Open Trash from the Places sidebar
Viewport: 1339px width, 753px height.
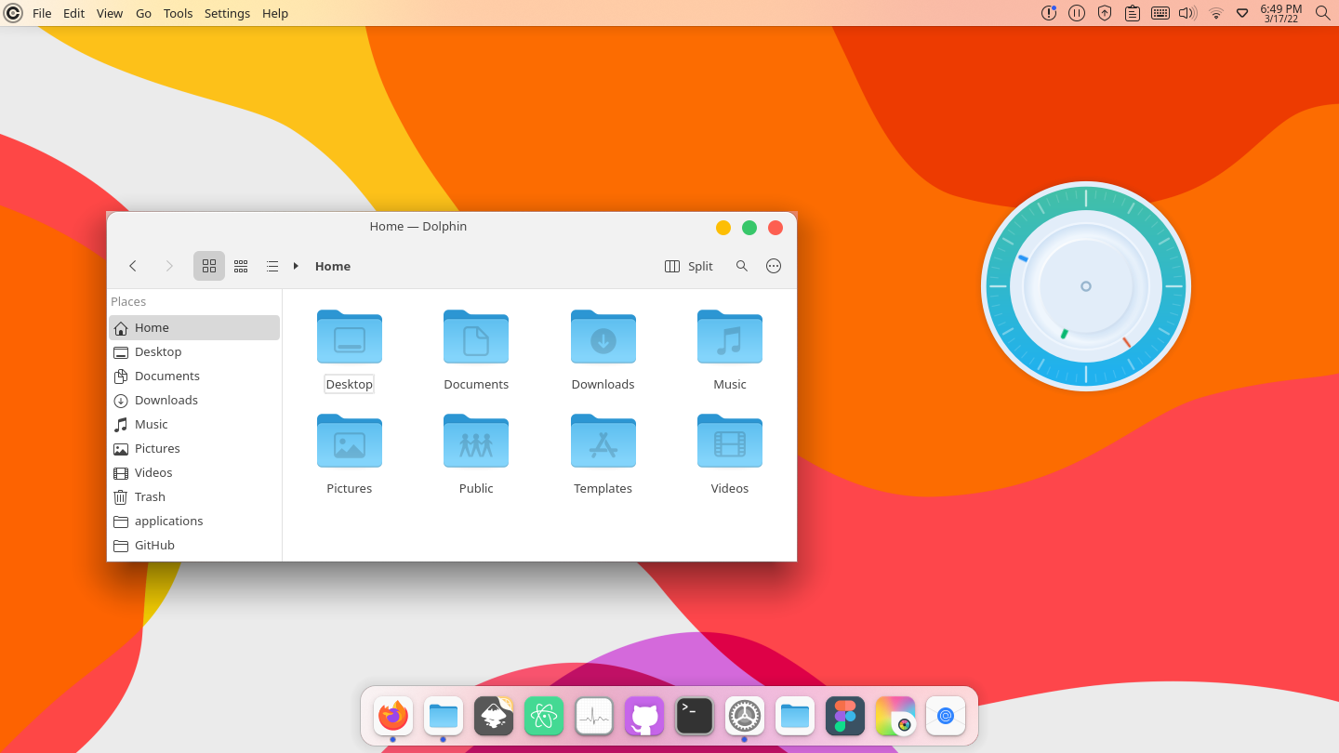click(x=194, y=496)
